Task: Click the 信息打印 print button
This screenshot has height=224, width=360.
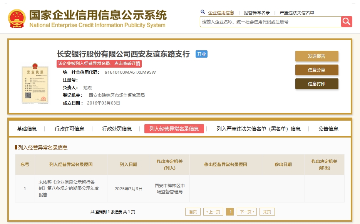Action: 316,84
